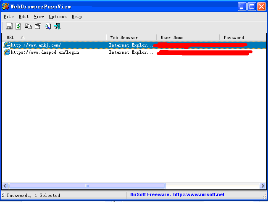Click the horizontal scrollbar right arrow

point(263,186)
